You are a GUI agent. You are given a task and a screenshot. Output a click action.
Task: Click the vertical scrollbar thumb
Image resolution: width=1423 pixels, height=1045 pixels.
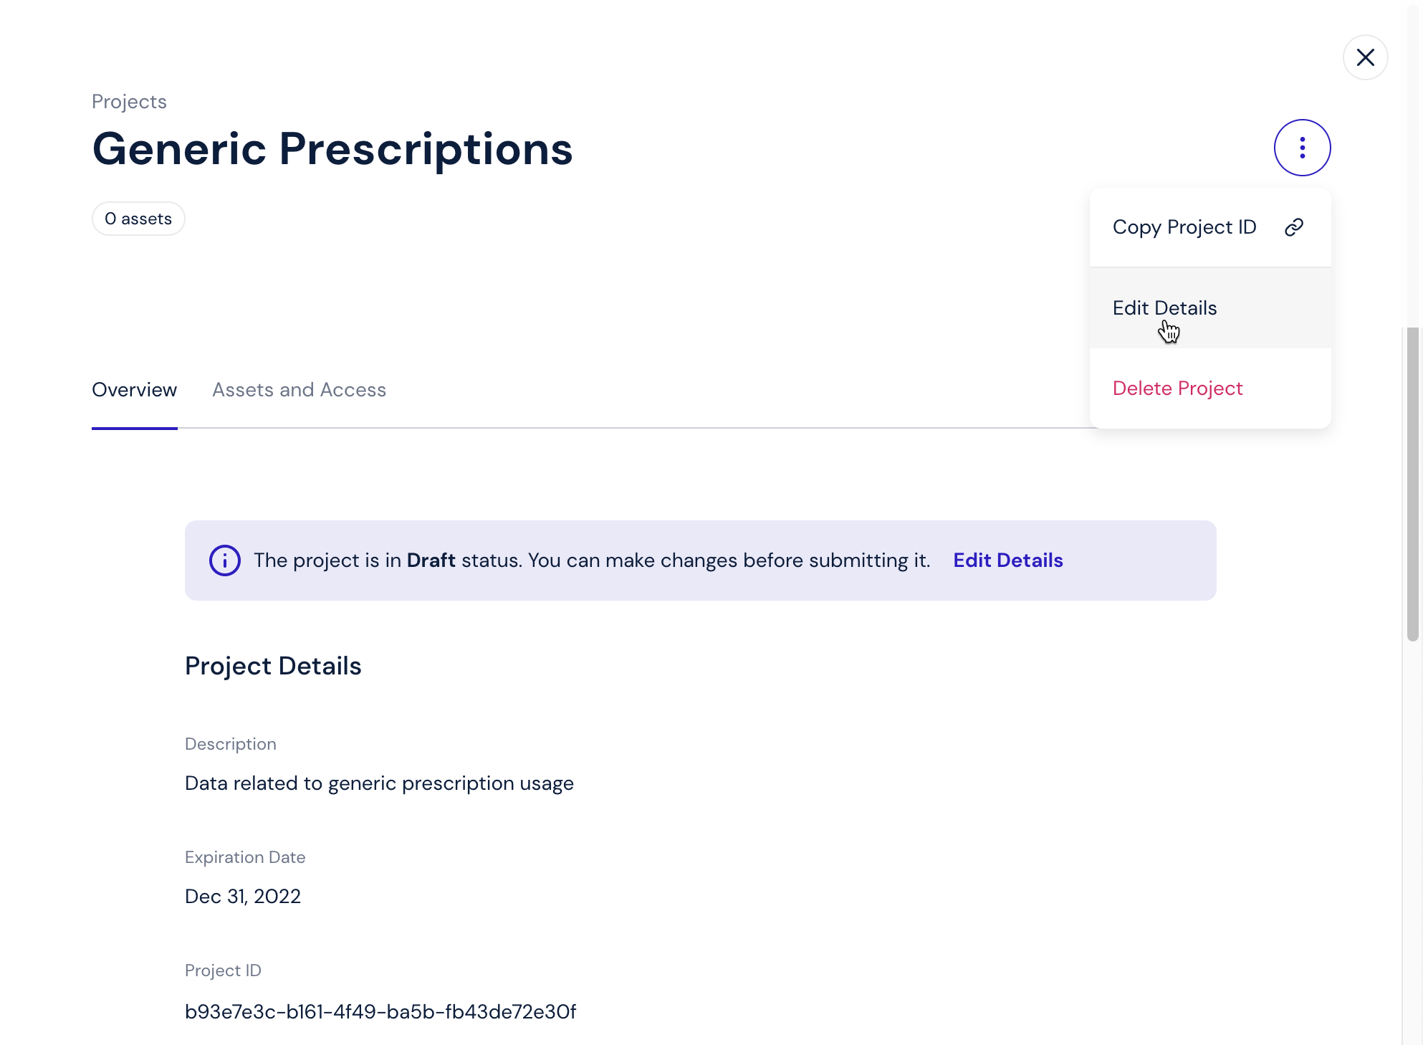(x=1412, y=484)
